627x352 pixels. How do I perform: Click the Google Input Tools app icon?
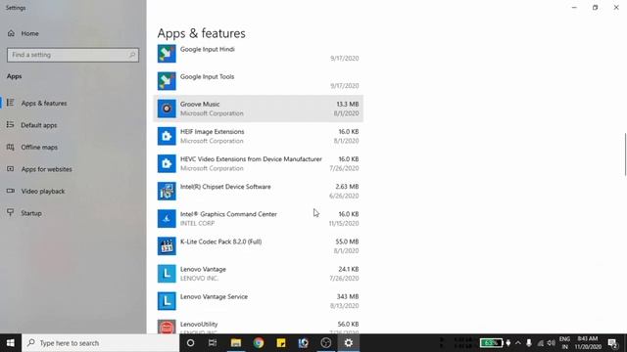(x=167, y=81)
